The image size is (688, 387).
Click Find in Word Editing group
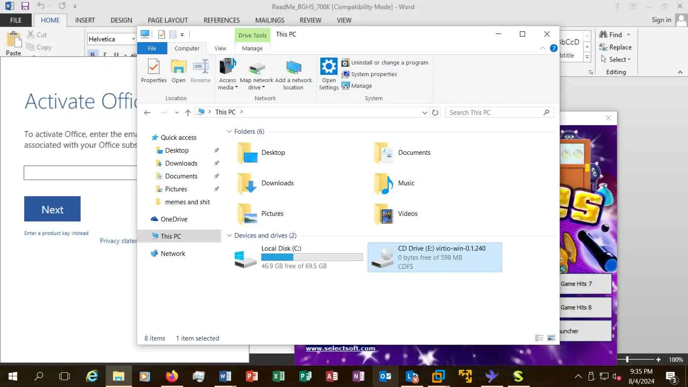pos(611,34)
